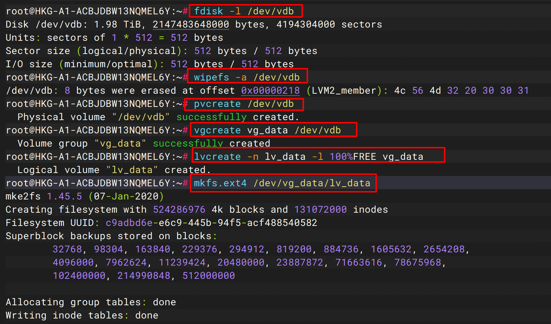Click the vgcreate vg_data /dev/vdb command

(267, 130)
